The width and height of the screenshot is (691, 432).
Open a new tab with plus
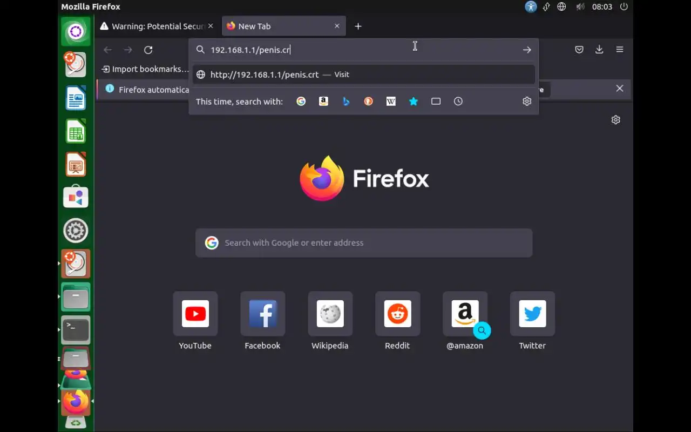[x=358, y=26]
